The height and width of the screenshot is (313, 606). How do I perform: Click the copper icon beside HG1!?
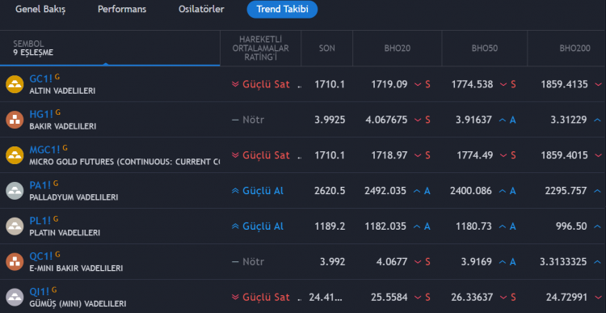pos(15,120)
